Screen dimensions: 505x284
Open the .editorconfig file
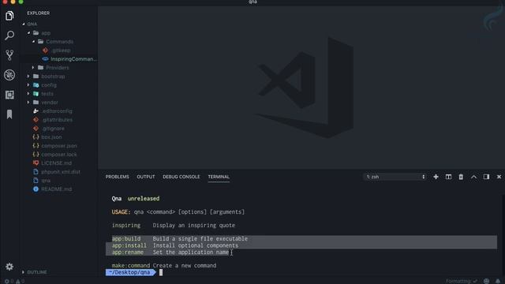(57, 111)
